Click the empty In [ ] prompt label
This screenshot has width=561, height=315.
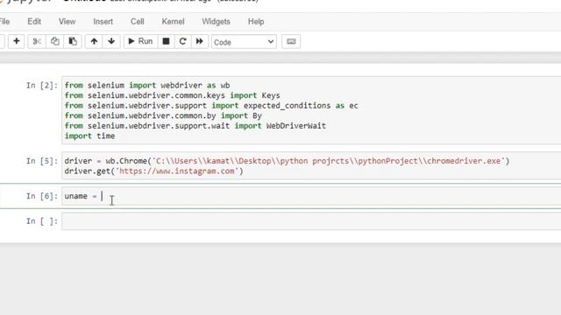42,221
